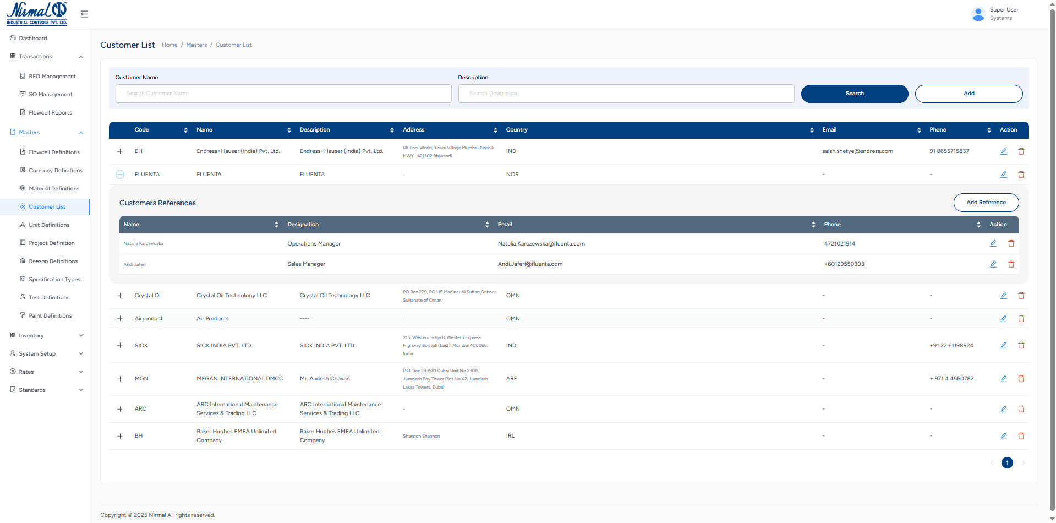Edit Natalia Karczewska's reference entry

click(993, 243)
